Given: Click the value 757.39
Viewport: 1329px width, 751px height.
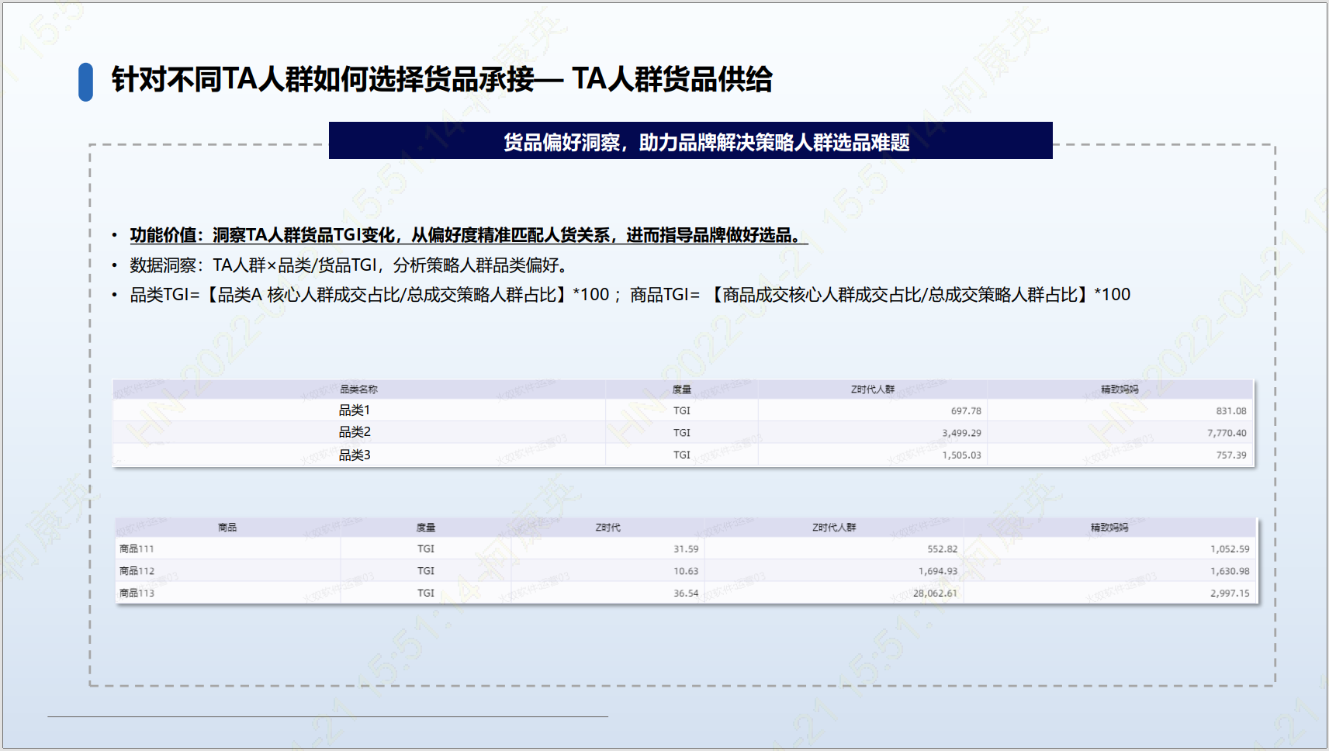Looking at the screenshot, I should (1231, 455).
